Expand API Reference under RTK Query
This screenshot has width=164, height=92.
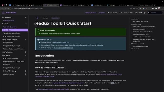click(26, 74)
